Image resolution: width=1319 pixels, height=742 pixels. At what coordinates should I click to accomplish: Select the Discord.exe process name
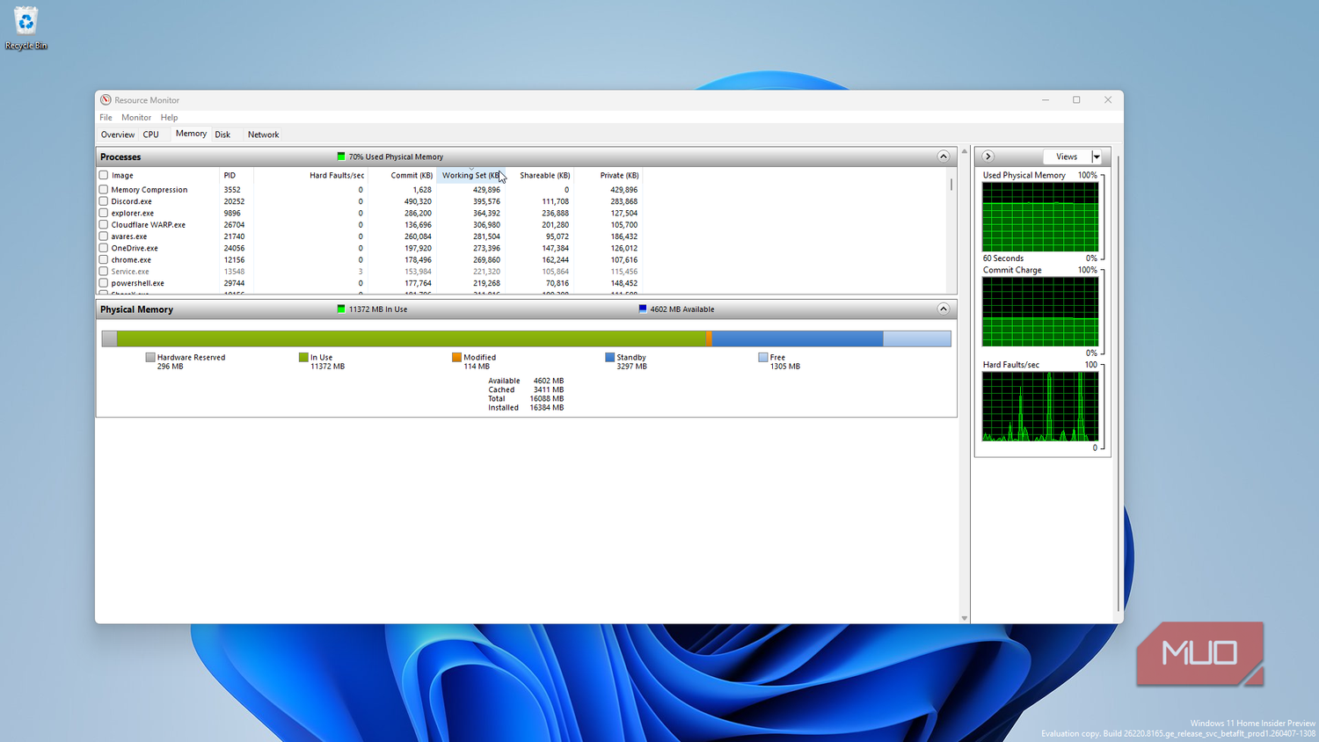(x=132, y=201)
